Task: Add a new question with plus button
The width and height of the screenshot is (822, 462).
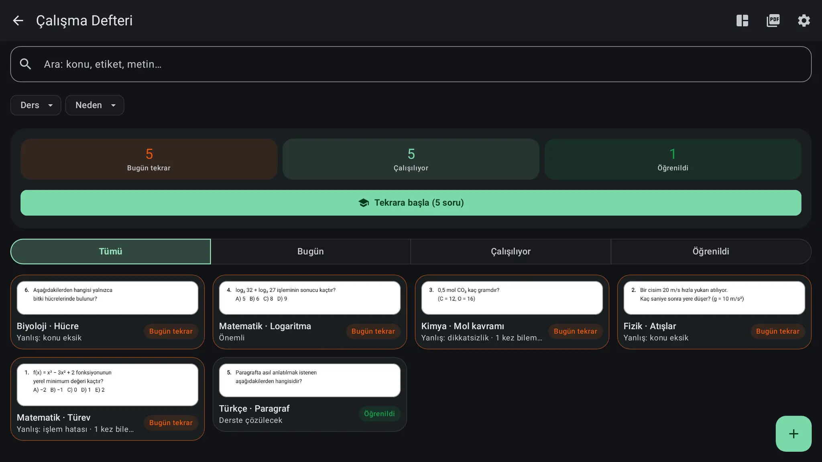Action: (x=794, y=434)
